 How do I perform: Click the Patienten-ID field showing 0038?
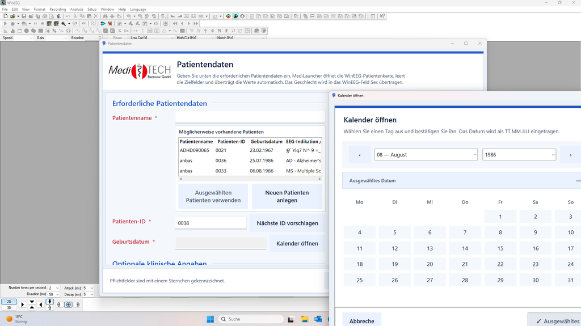[211, 223]
